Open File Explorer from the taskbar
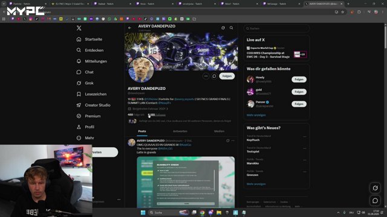The height and width of the screenshot is (217, 387). (219, 213)
